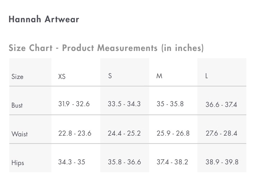Click the Hannah Artwear heading
The width and height of the screenshot is (256, 183).
coord(44,19)
